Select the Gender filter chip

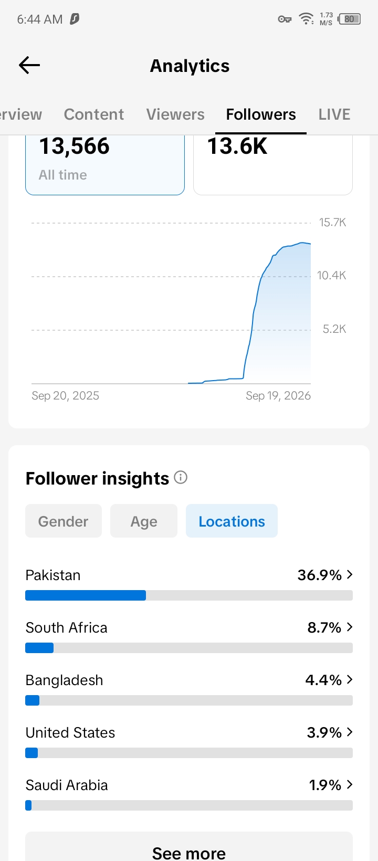click(x=64, y=521)
